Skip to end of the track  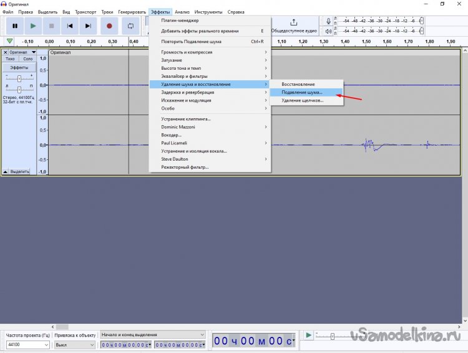[x=89, y=26]
